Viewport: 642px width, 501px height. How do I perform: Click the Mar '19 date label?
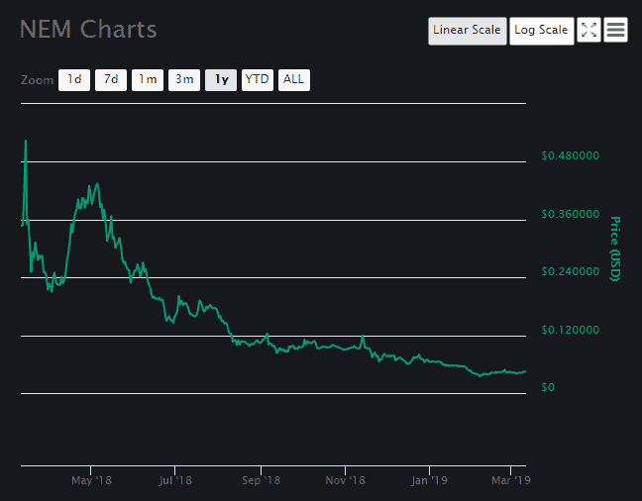click(x=511, y=480)
